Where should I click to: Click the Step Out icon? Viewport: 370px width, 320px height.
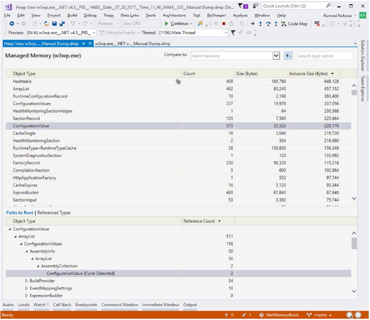276,23
